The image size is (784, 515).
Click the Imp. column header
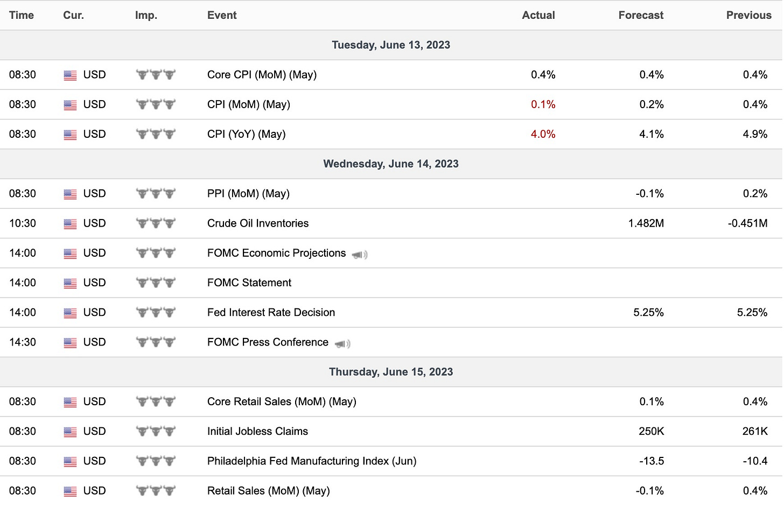tap(146, 15)
